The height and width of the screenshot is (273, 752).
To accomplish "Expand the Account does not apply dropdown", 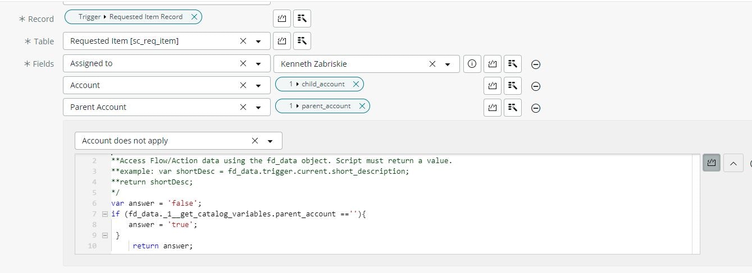I will [270, 141].
